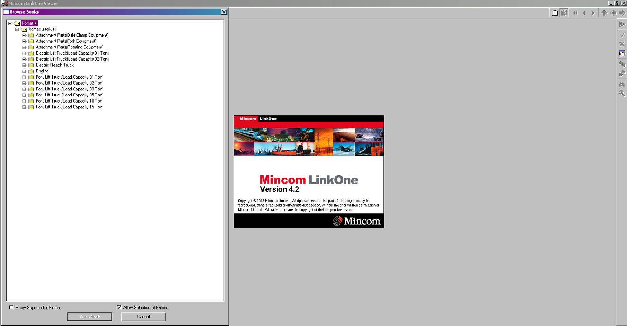Expand Electric Reach Truck folder
Screen dimensions: 627x326
point(24,65)
